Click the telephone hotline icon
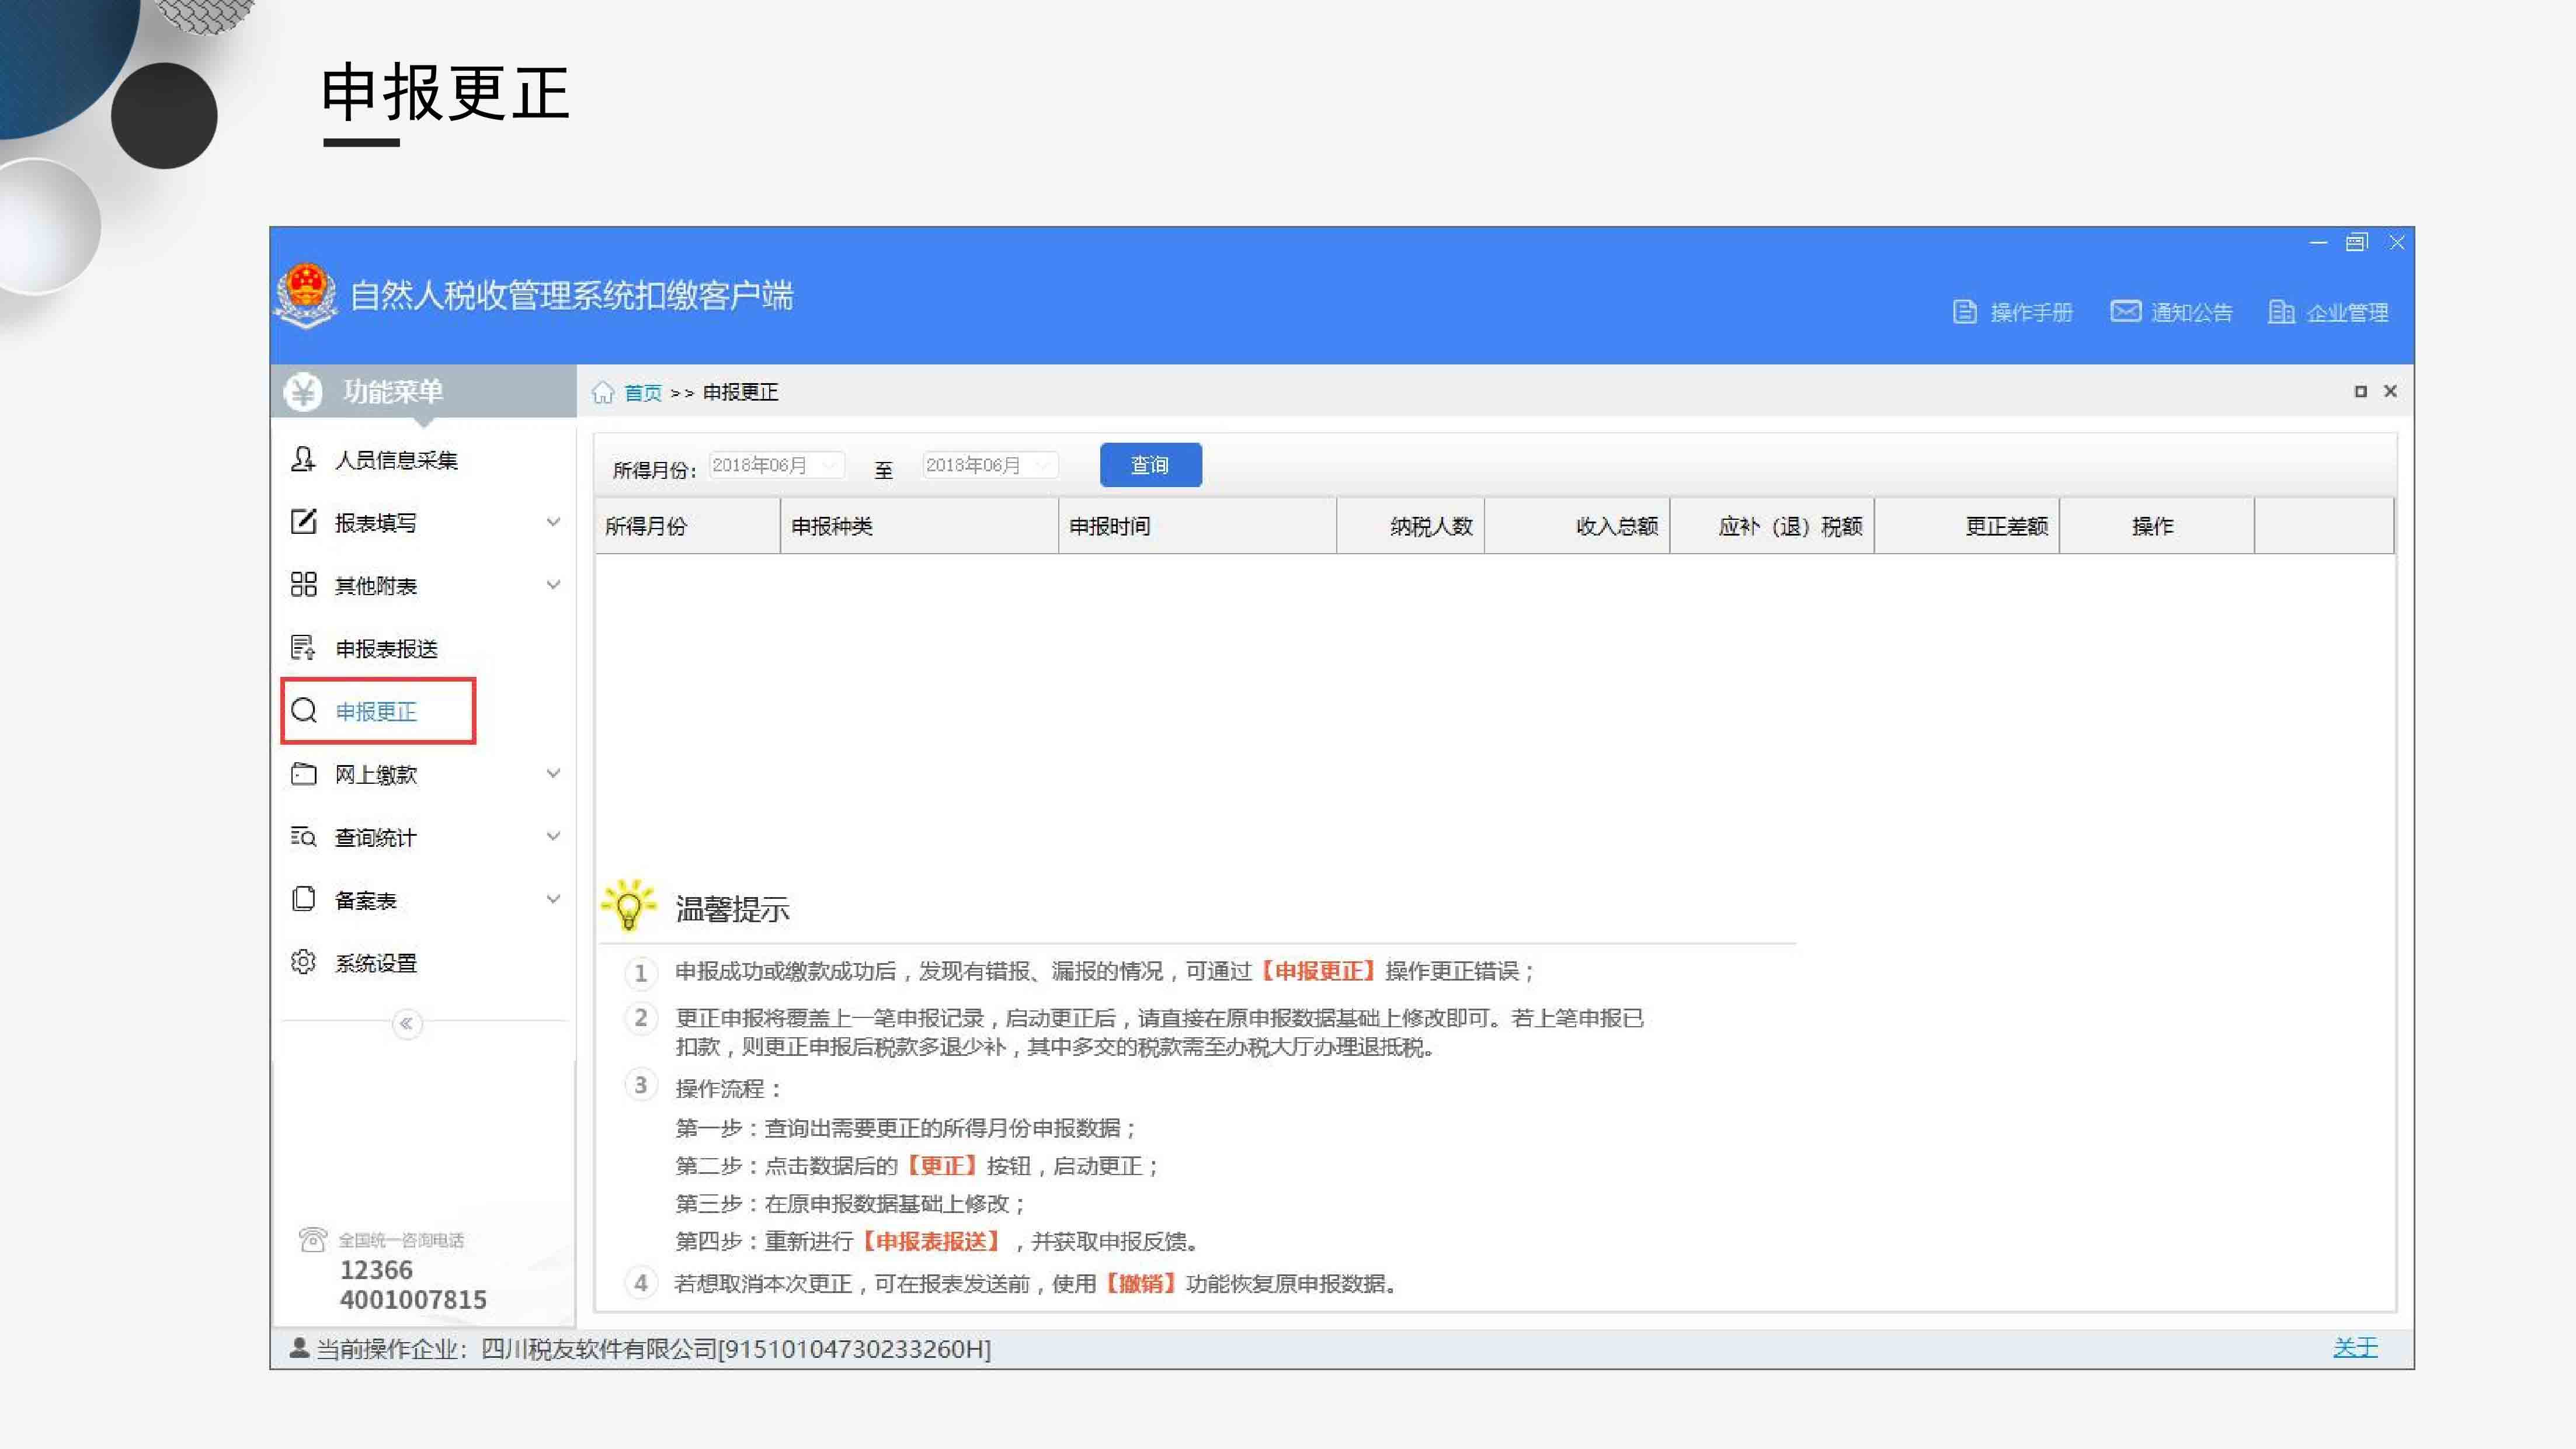This screenshot has height=1449, width=2576. click(312, 1240)
